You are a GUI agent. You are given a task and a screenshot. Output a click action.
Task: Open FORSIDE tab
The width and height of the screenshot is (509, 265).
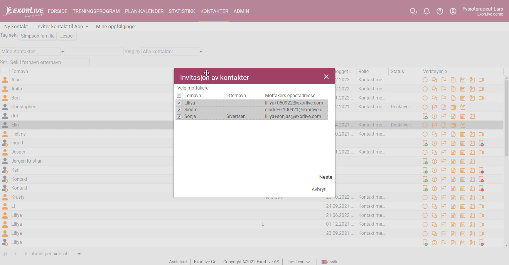click(x=58, y=11)
